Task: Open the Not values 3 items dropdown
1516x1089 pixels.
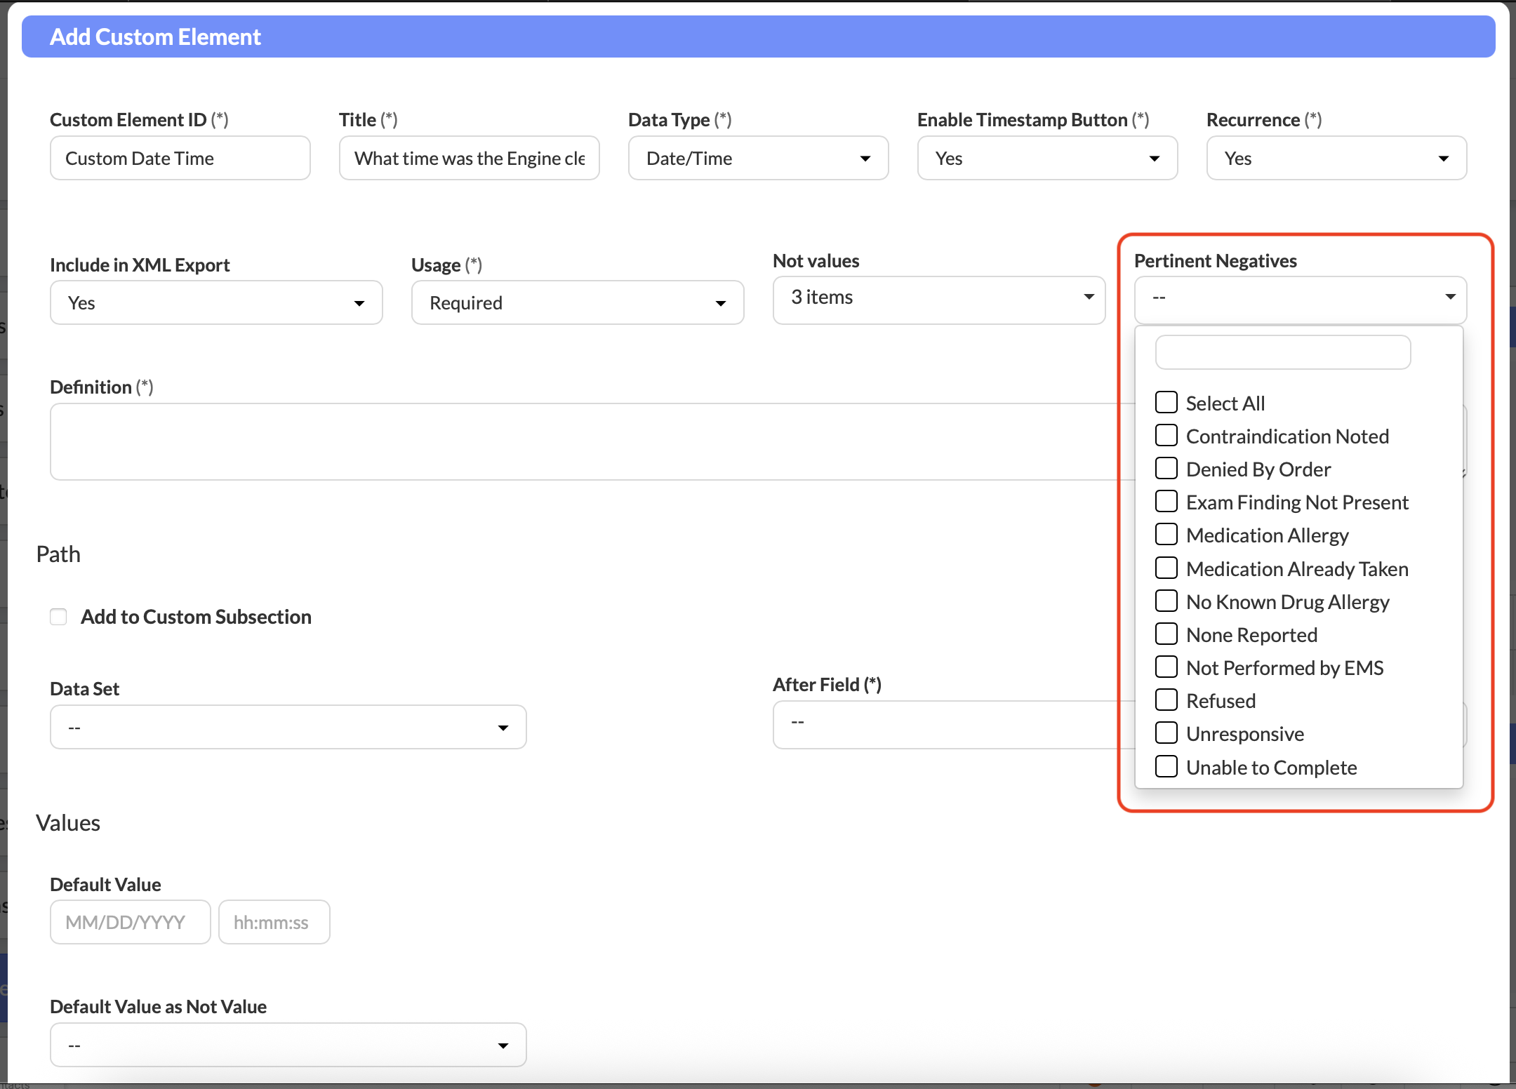Action: pyautogui.click(x=938, y=298)
